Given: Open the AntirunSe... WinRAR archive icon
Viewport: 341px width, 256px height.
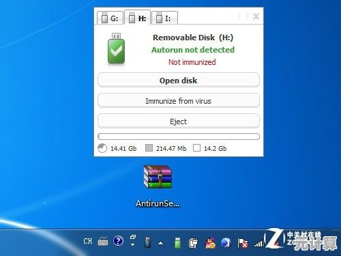Looking at the screenshot, I should (x=158, y=177).
